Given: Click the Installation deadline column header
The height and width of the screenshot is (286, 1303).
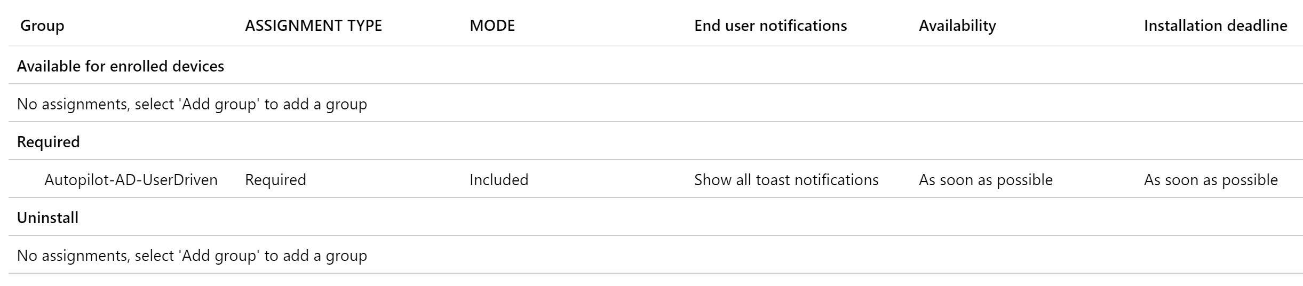Looking at the screenshot, I should pyautogui.click(x=1215, y=26).
